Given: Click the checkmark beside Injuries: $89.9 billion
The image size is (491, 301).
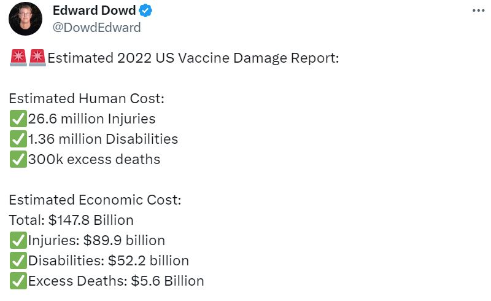Looking at the screenshot, I should [18, 240].
